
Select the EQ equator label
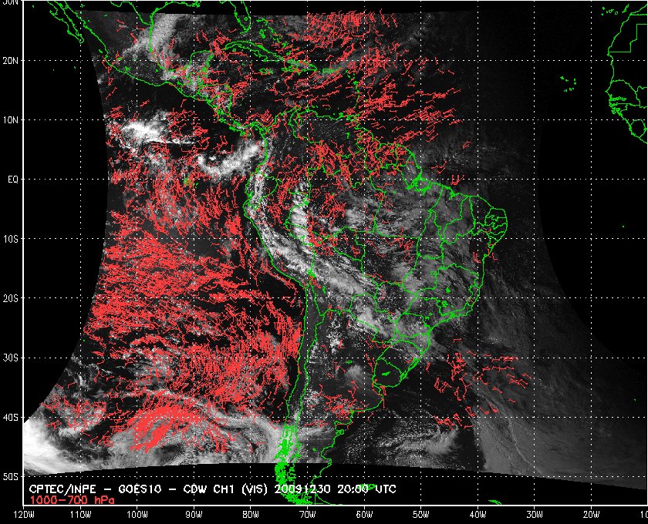pos(13,180)
